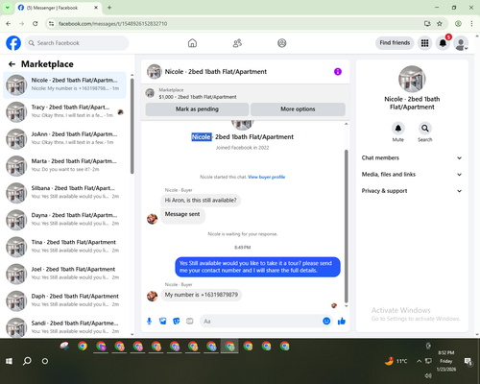Open the Chrome tab search dropdown arrow
The height and width of the screenshot is (384, 480).
tap(8, 8)
